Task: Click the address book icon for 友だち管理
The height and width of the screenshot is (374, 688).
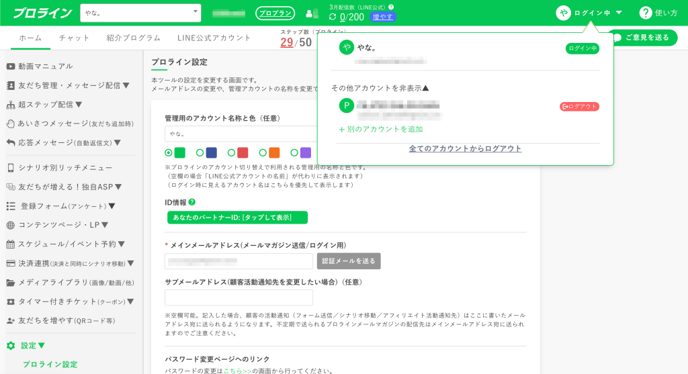Action: point(11,85)
